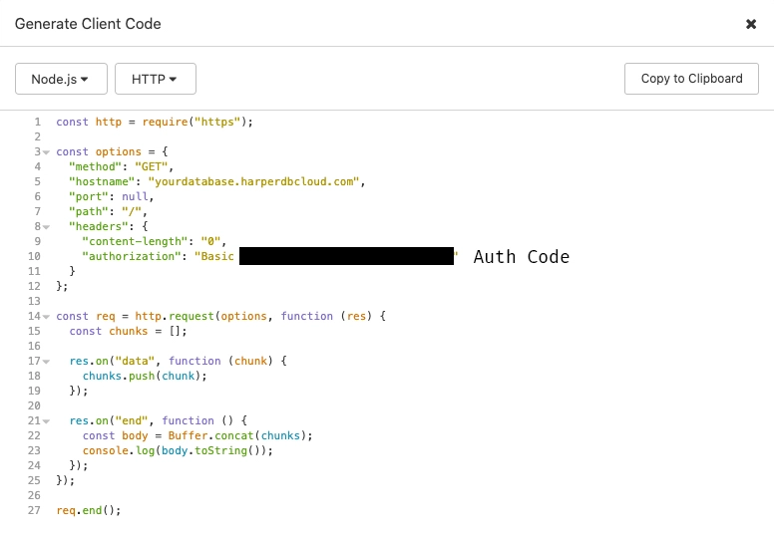The image size is (774, 536).
Task: Collapse the headers block fold arrow at line 8
Action: pyautogui.click(x=47, y=227)
